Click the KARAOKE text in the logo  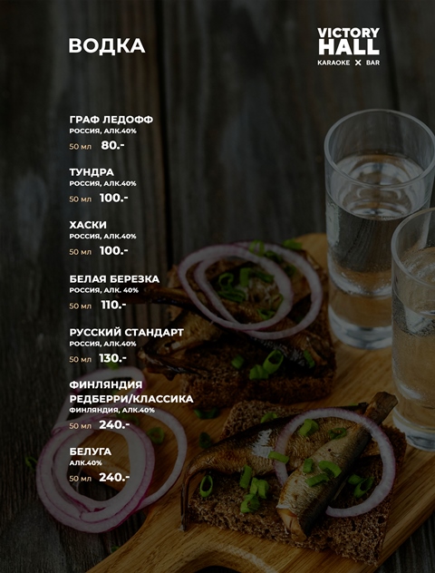coord(333,63)
